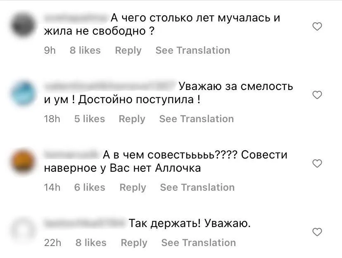This screenshot has height=258, width=342.
Task: Toggle the heart on the "Уважаю за смелость" comment
Action: (x=317, y=95)
